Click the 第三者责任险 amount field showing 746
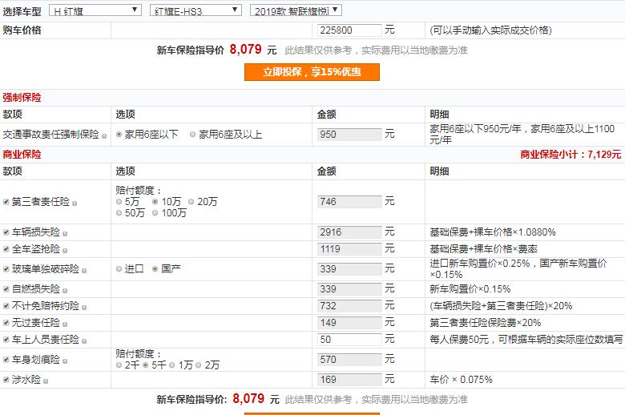The width and height of the screenshot is (625, 415). coord(349,202)
